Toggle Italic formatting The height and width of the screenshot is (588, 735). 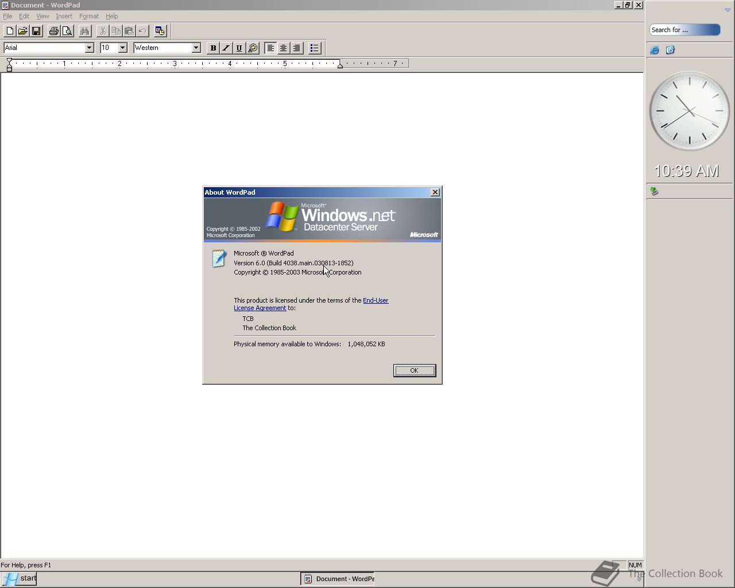click(x=226, y=48)
